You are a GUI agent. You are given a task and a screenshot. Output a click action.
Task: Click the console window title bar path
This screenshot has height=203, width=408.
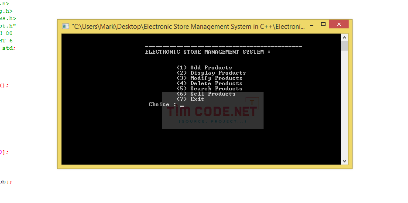(188, 27)
